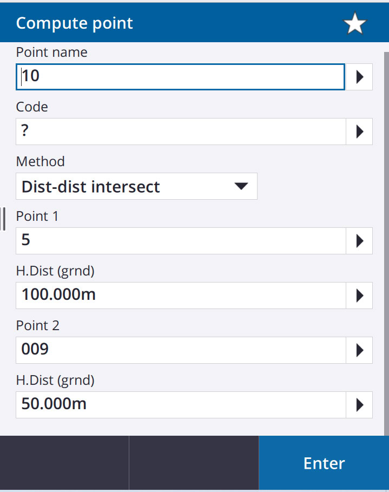389x492 pixels.
Task: Click the empty first softkey button
Action: tap(64, 463)
